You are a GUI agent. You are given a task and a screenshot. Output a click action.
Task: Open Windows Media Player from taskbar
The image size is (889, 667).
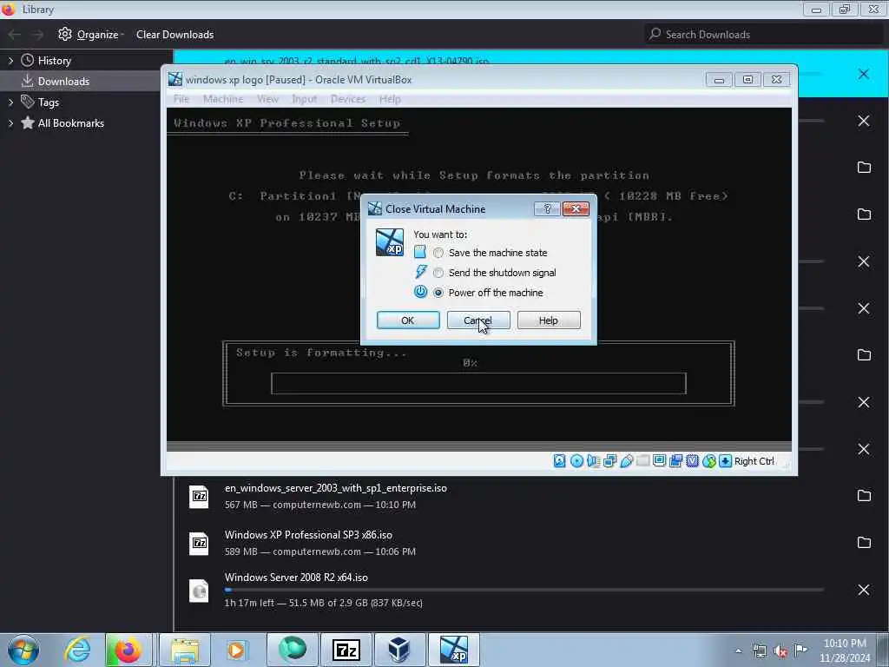click(x=236, y=650)
